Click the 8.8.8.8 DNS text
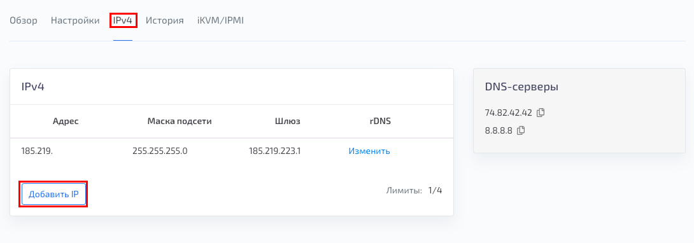 pyautogui.click(x=499, y=130)
